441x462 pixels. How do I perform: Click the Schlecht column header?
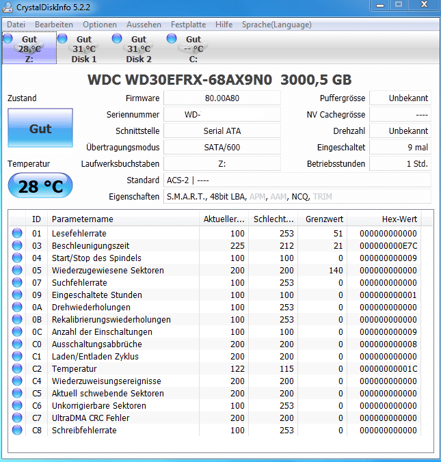[273, 219]
